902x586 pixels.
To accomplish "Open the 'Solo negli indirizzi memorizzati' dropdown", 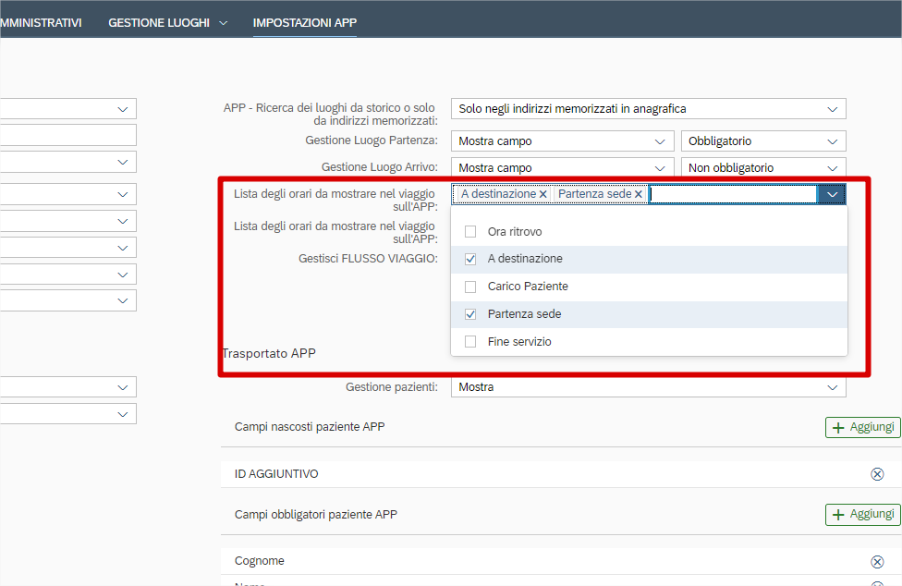I will click(648, 109).
